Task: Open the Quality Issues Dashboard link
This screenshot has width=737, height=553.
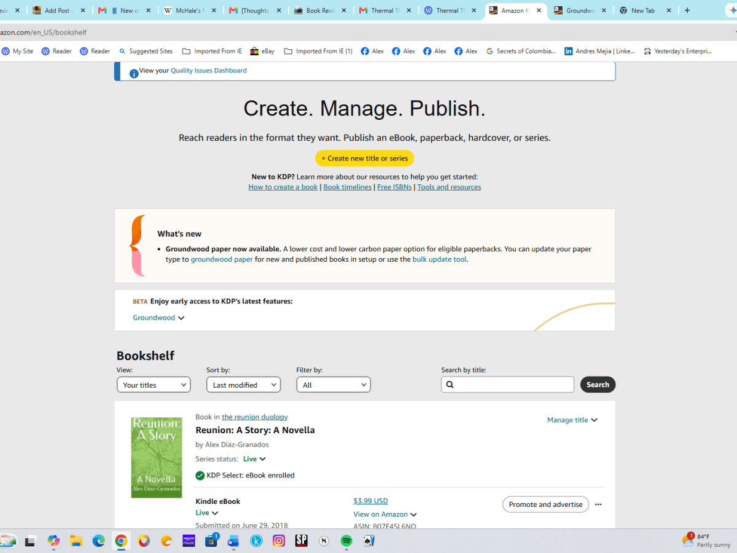Action: (209, 71)
